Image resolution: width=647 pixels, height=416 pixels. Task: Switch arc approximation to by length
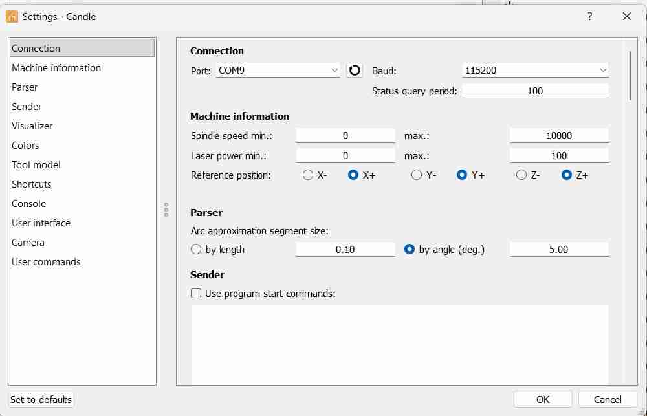tap(195, 249)
